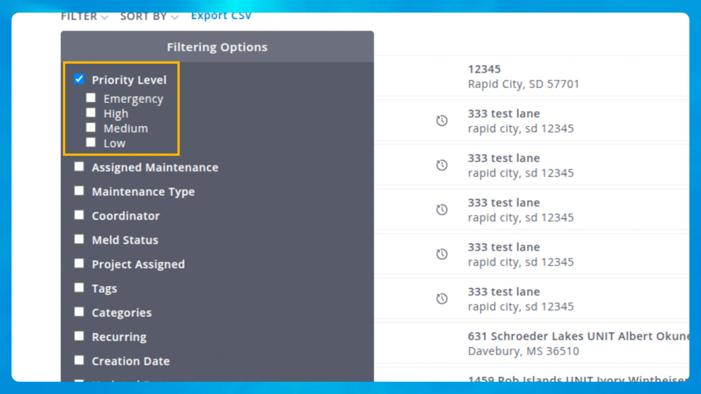Screen dimensions: 701x394
Task: Enable the Project Assigned filter checkbox
Action: coord(79,263)
